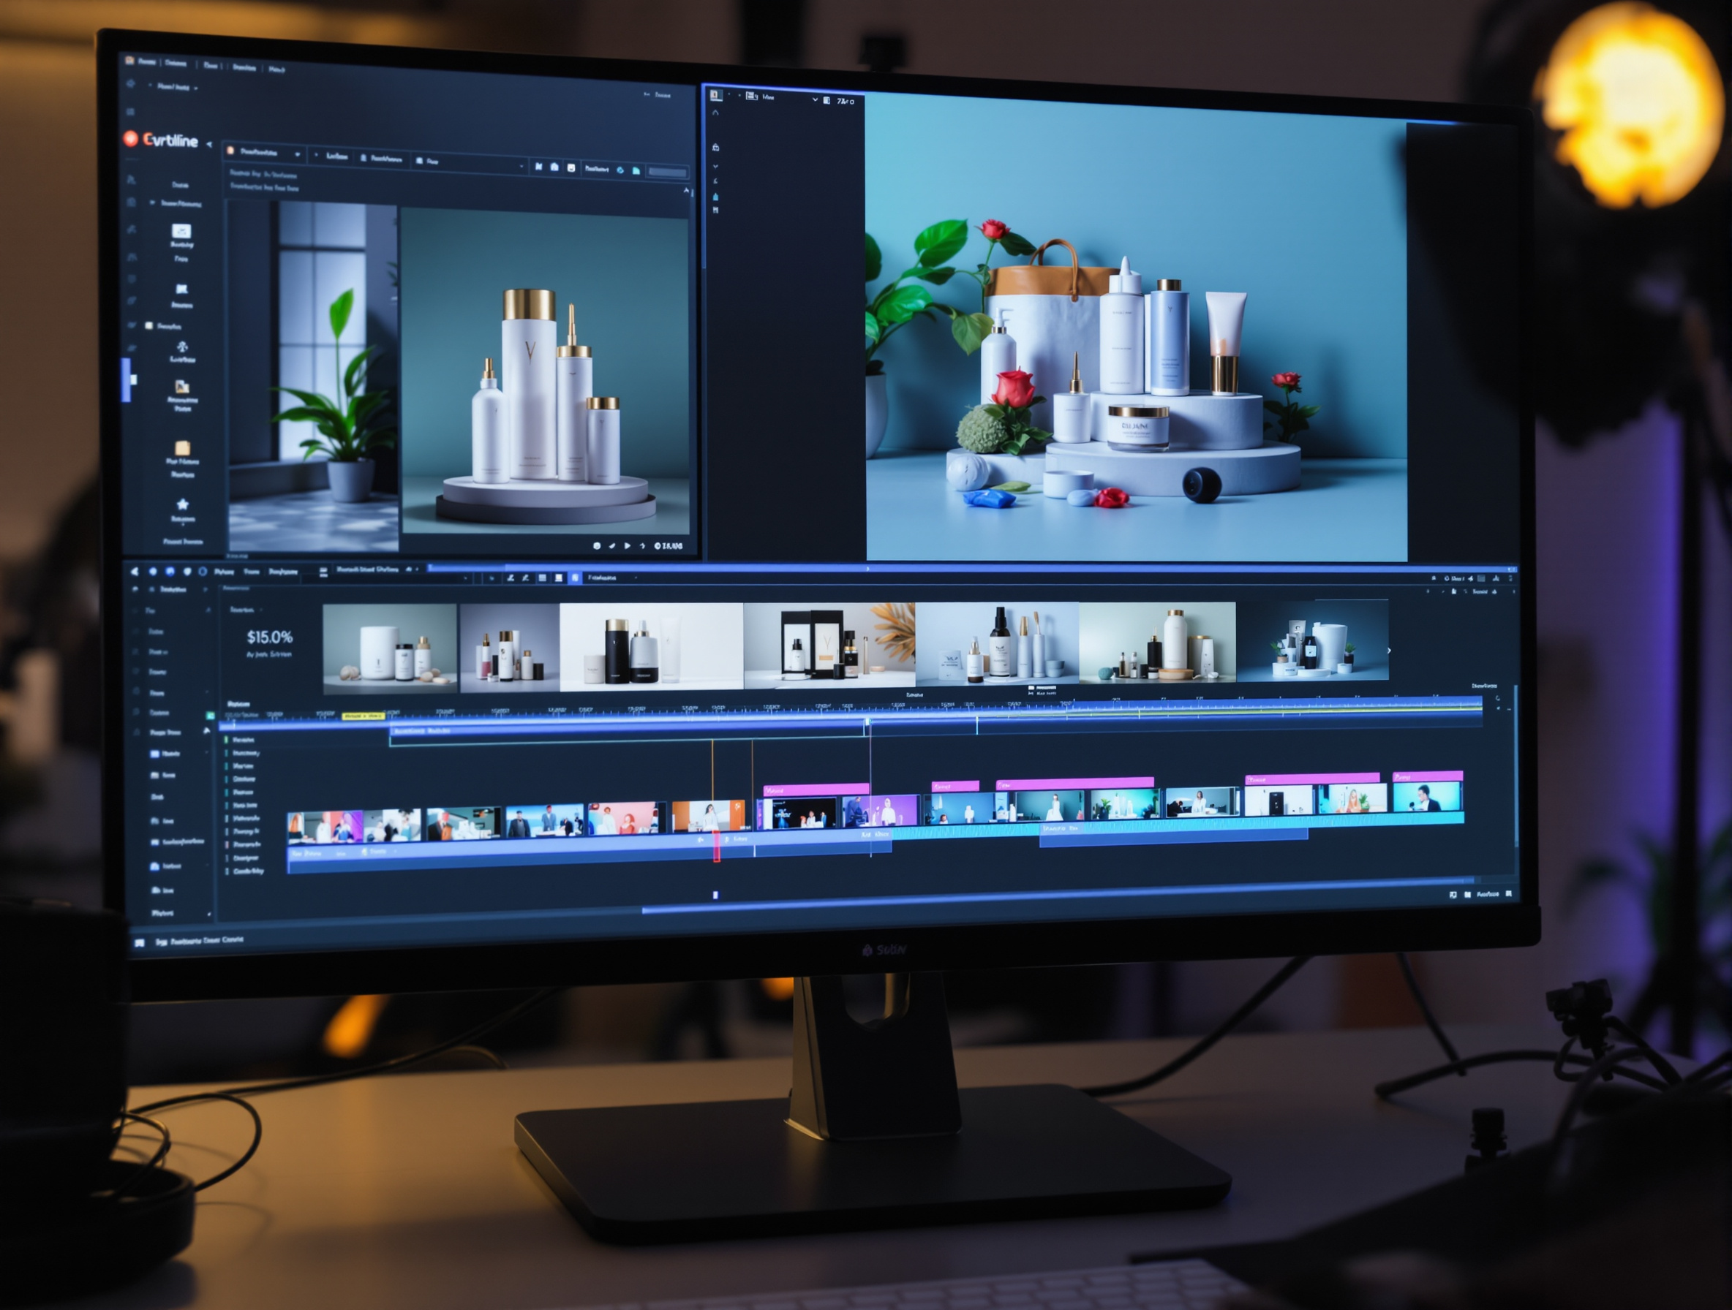1732x1310 pixels.
Task: Click the padlock icon beside the program viewer
Action: [x=715, y=147]
